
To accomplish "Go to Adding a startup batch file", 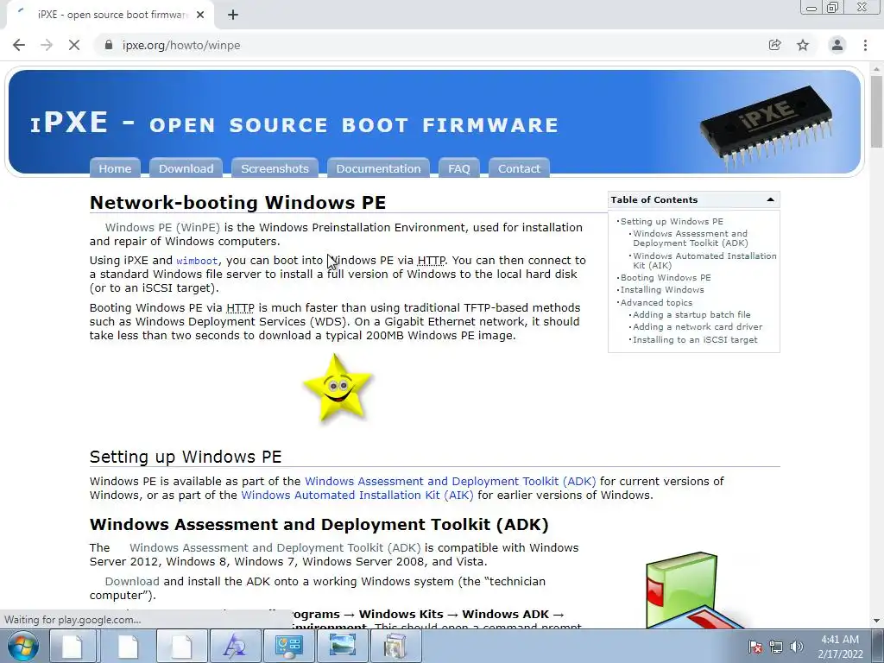I will point(691,314).
